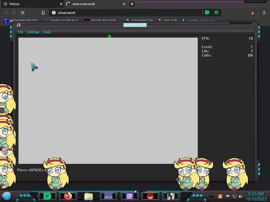Close the History tab
The image size is (270, 202).
pyautogui.click(x=61, y=4)
